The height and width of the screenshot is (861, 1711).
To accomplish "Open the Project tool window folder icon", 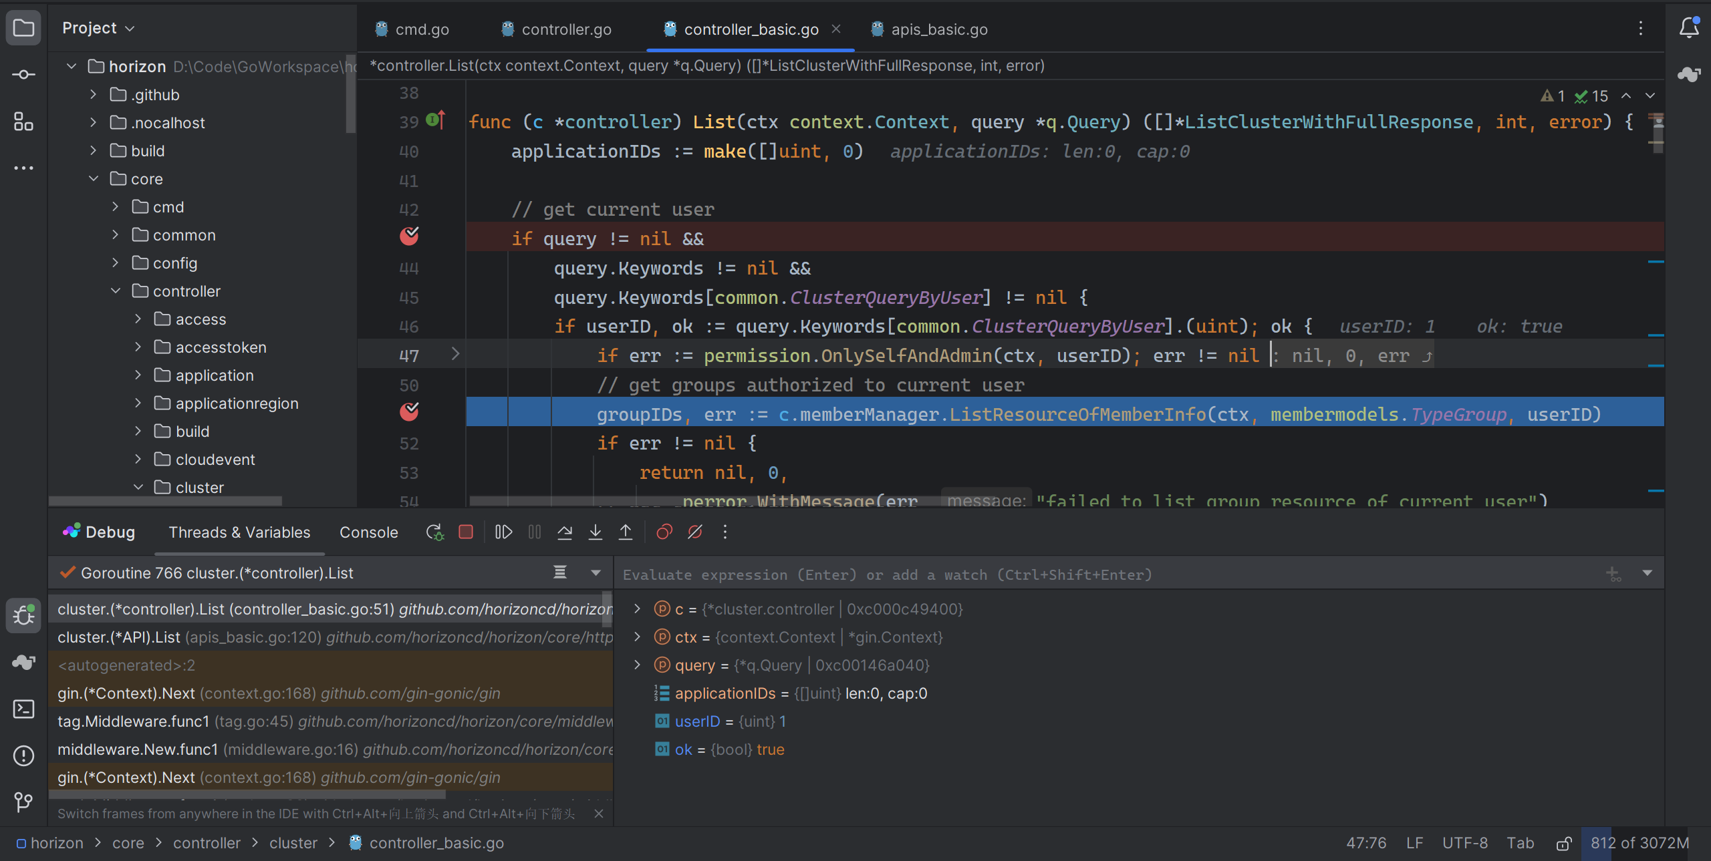I will pyautogui.click(x=23, y=28).
